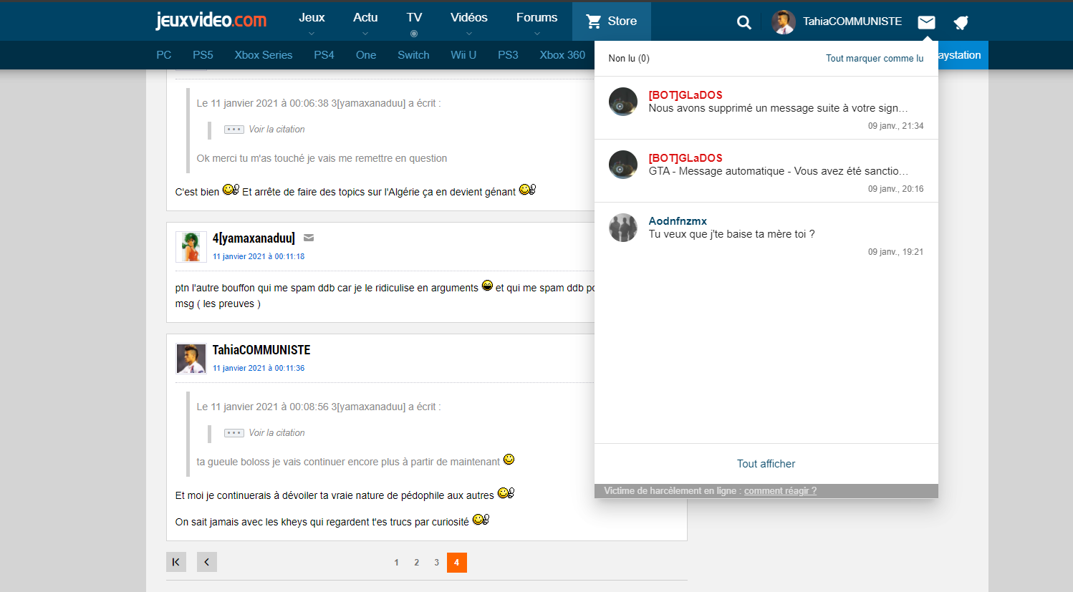Click TahiaCOMMUNISTE avatar in header
Viewport: 1073px width, 592px height.
point(783,22)
